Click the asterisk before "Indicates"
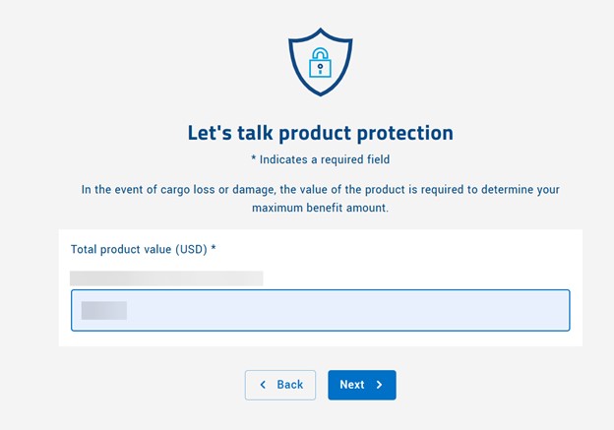The width and height of the screenshot is (614, 430). coord(254,159)
